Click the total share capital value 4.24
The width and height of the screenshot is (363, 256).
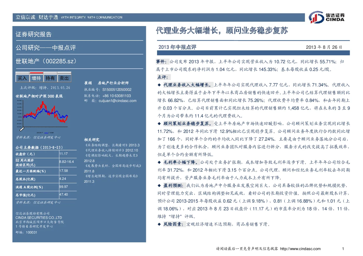point(63,179)
